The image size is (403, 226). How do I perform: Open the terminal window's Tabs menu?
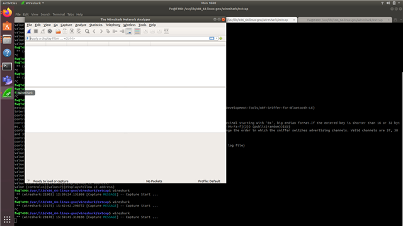point(71,14)
